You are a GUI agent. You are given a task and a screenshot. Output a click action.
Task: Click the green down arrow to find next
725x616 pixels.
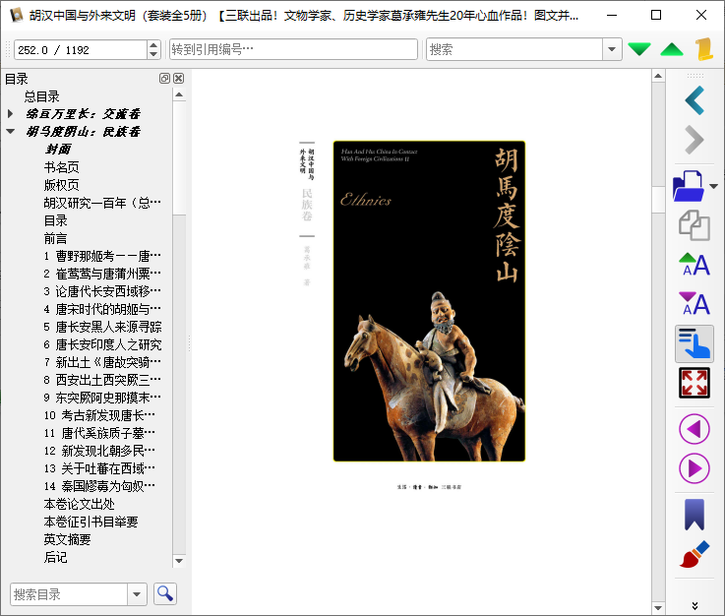point(639,49)
